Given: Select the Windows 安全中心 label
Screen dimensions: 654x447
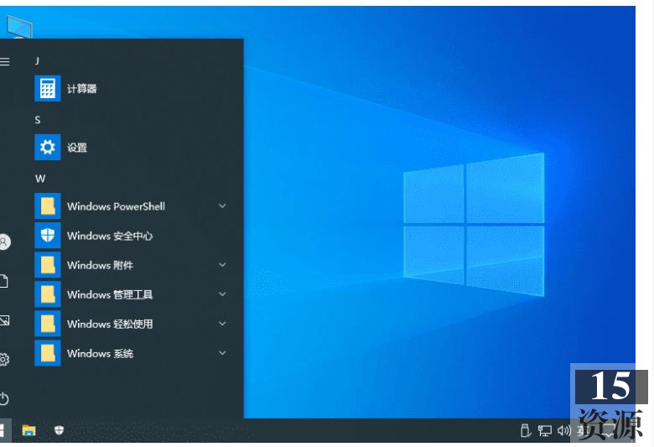Looking at the screenshot, I should 110,236.
